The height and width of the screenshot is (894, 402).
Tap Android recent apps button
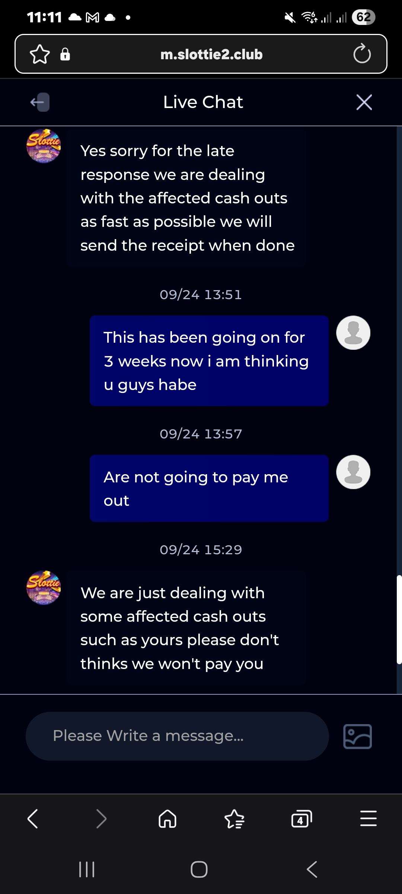(87, 869)
